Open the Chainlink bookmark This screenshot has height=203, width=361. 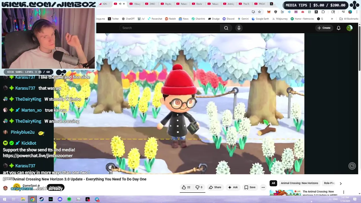pyautogui.click(x=198, y=19)
